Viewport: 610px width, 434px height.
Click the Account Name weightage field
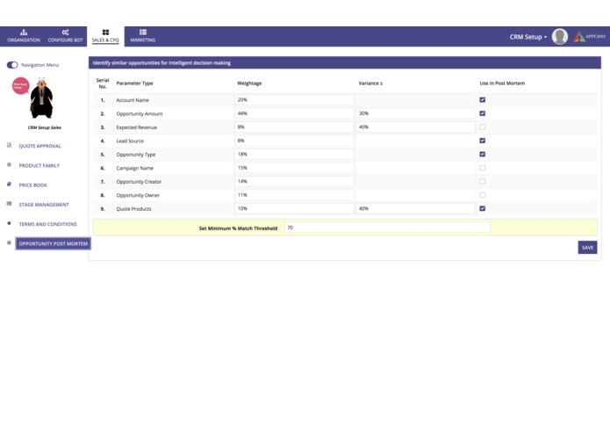[295, 100]
